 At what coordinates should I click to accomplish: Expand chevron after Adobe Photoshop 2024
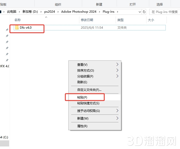click(x=99, y=12)
